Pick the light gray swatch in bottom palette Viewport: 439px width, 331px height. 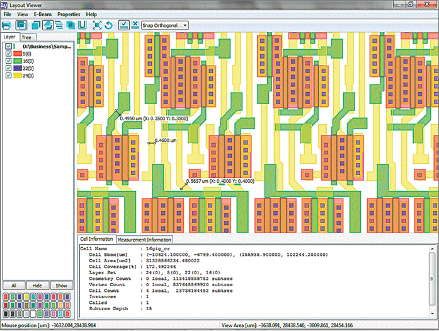tap(26, 314)
